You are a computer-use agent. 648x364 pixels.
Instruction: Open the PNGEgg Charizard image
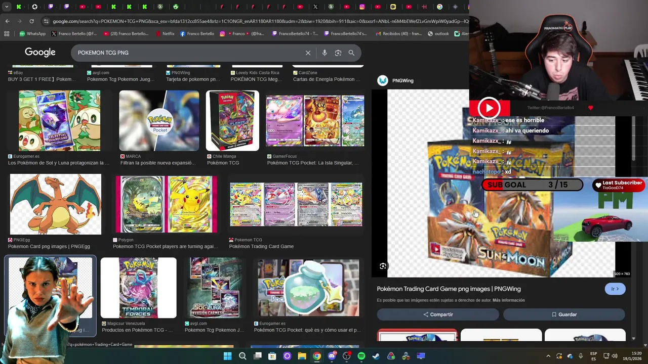point(56,204)
